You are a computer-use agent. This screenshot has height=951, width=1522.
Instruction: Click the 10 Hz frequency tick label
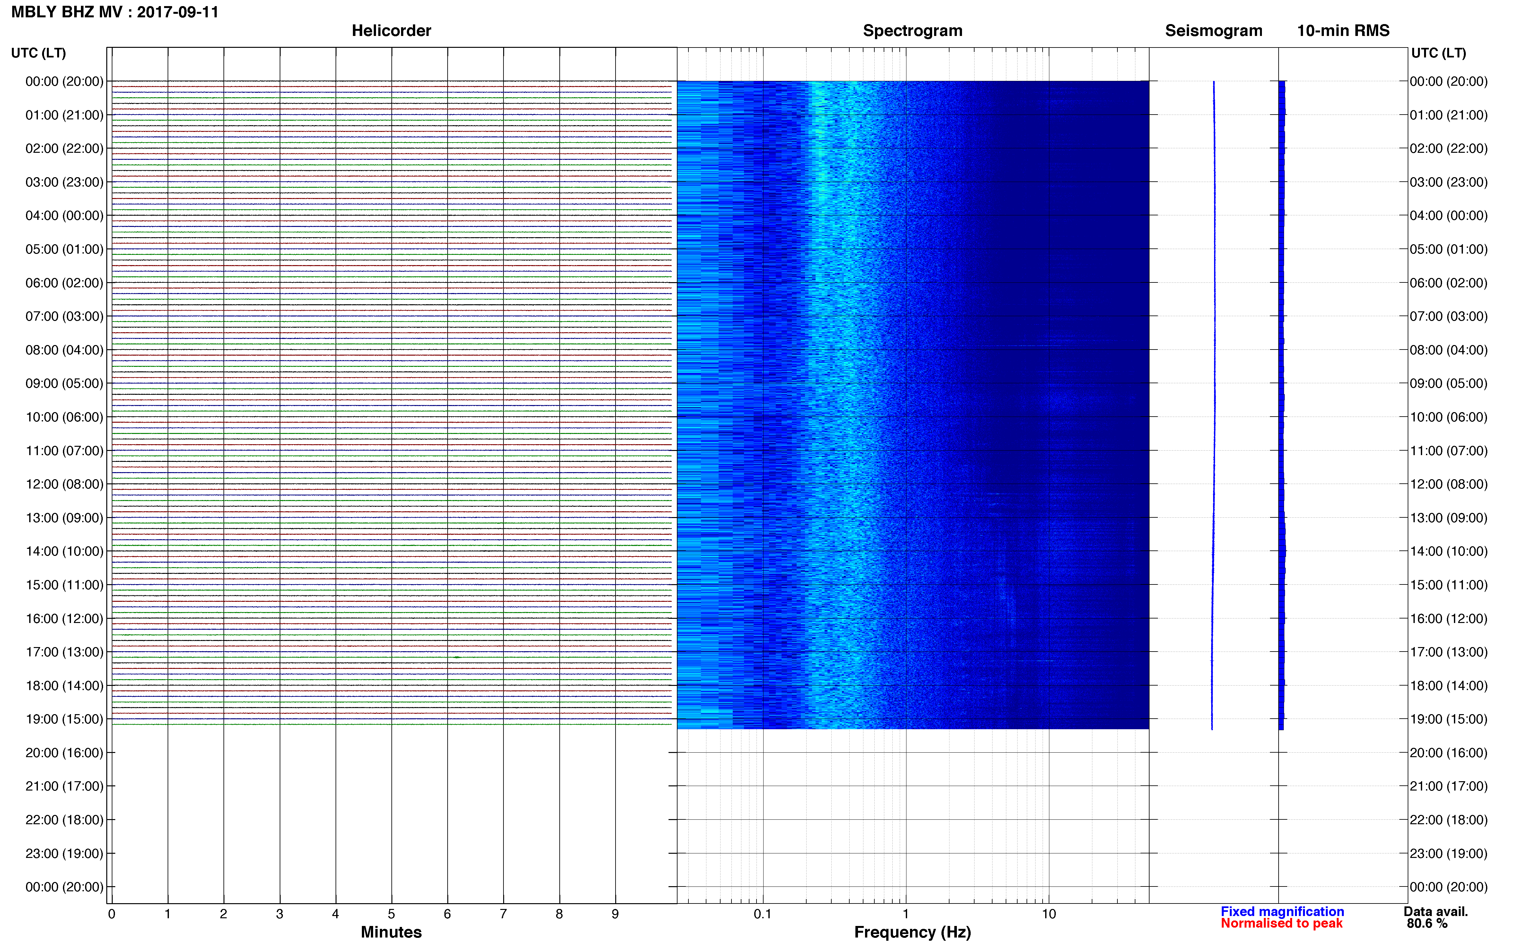pos(1049,914)
